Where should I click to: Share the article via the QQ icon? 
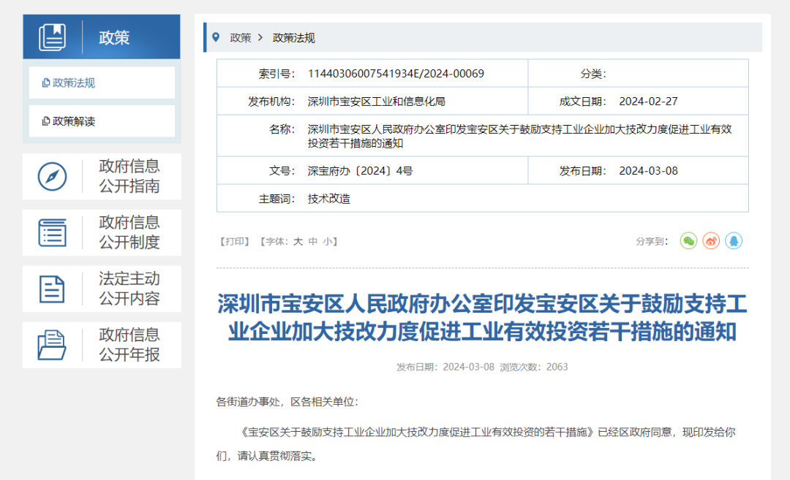point(733,240)
